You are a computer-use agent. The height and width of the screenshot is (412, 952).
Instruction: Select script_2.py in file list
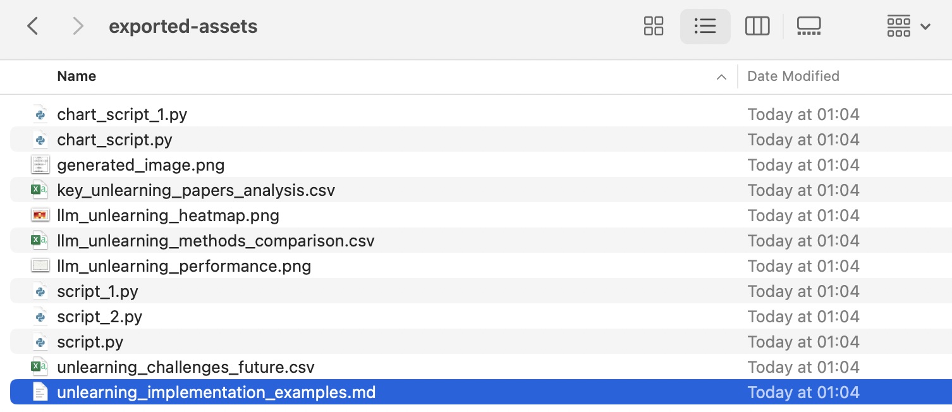(x=99, y=317)
